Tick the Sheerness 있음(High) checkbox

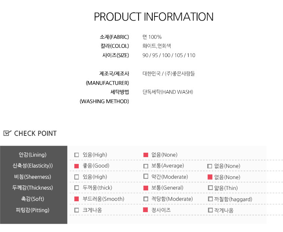point(77,177)
